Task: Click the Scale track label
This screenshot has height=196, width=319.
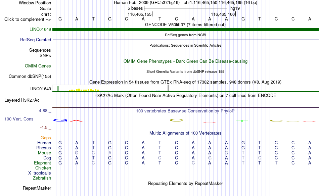Action: coord(45,8)
